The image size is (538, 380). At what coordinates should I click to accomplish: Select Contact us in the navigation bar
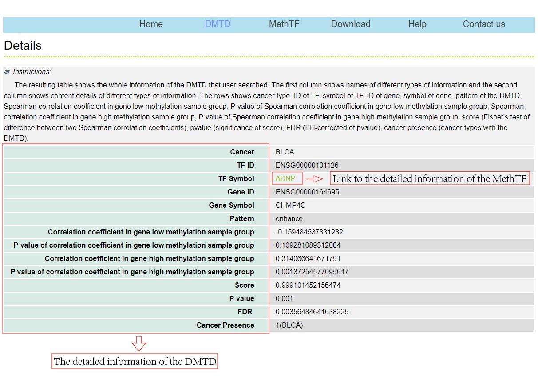[484, 24]
